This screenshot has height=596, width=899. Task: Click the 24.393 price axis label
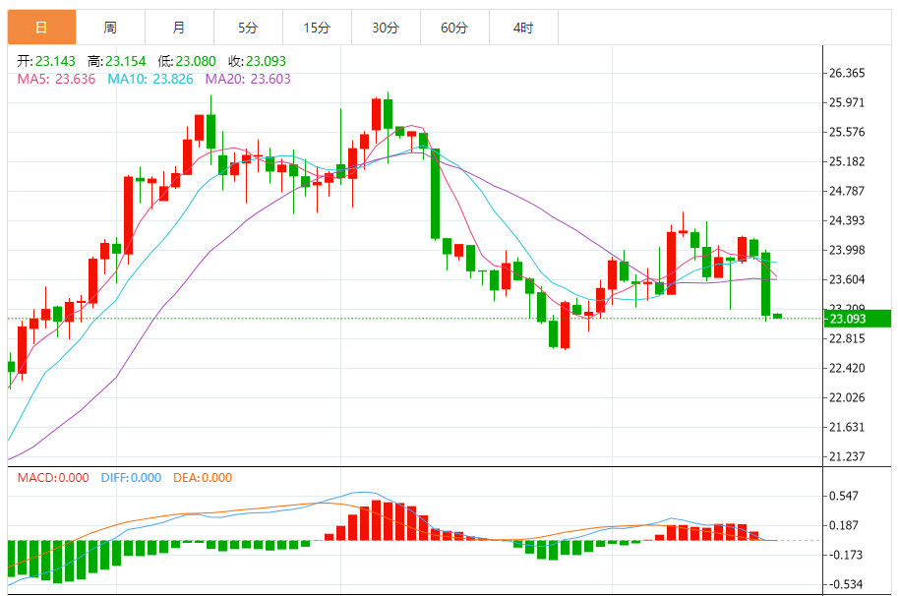coord(847,220)
